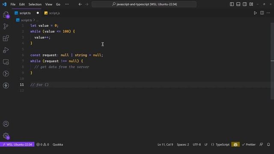Expand the breadcrumb ellipsis after script.ts
Viewport: 274px width, 154px height.
point(37,21)
